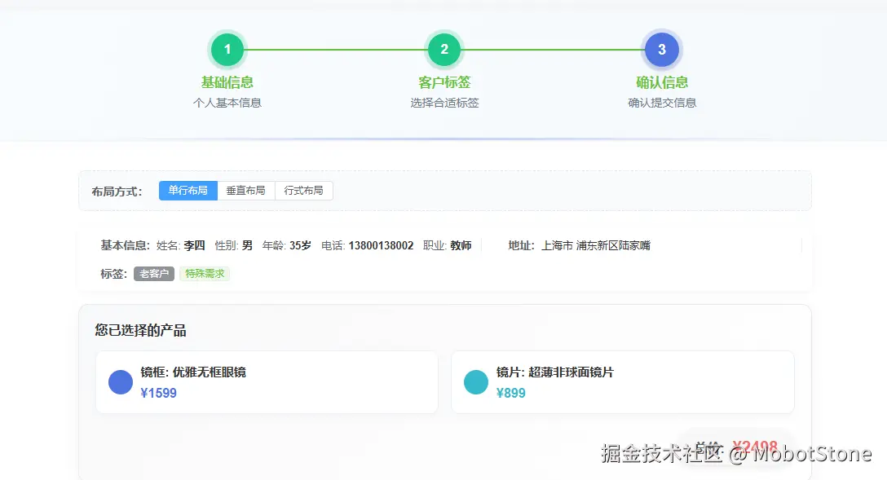Viewport: 887px width, 480px height.
Task: Click the teal dot beside 超薄非球面镜片
Action: click(x=476, y=381)
